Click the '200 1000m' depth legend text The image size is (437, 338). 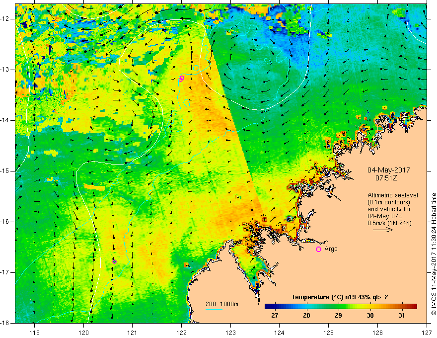coord(222,304)
